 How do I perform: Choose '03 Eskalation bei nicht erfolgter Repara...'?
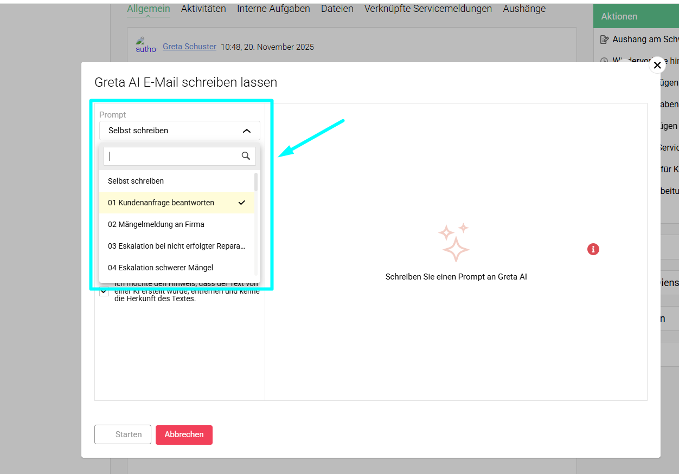pyautogui.click(x=177, y=246)
